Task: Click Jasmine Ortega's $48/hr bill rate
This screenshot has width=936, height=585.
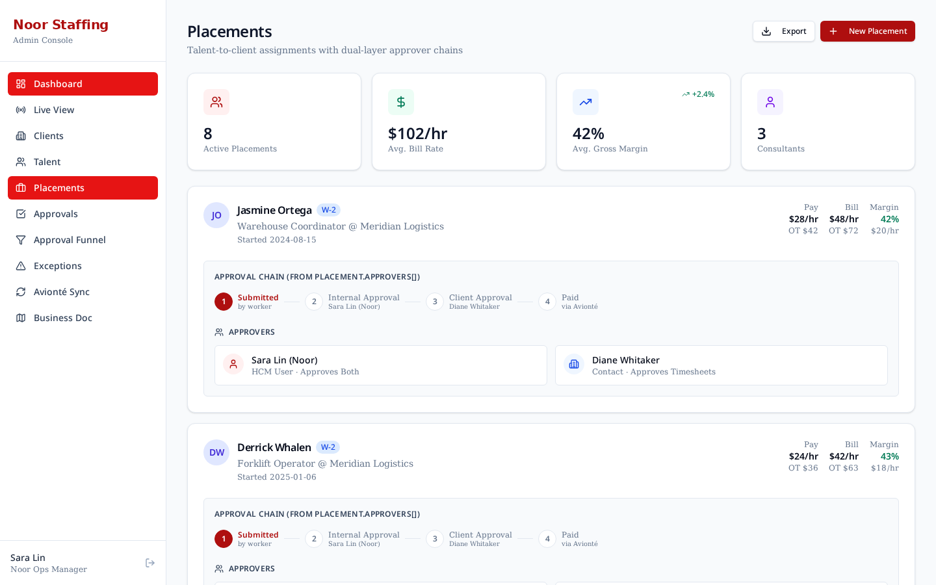Action: [x=844, y=219]
